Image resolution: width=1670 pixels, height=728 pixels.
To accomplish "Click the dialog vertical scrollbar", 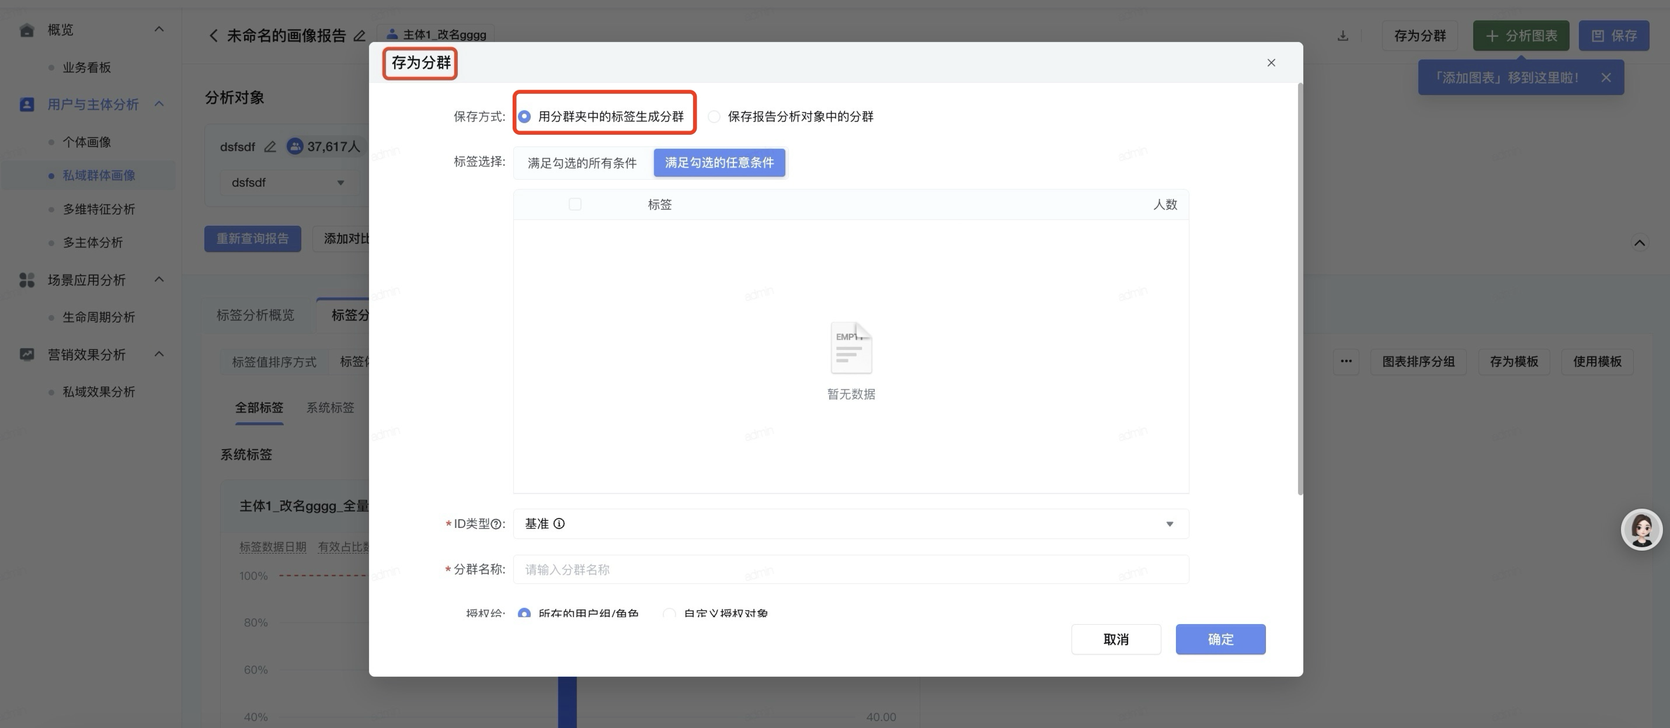I will click(x=1300, y=289).
